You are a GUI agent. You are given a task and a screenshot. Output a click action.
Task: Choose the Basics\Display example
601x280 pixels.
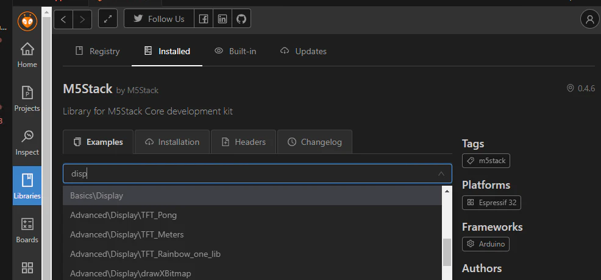[x=252, y=195]
